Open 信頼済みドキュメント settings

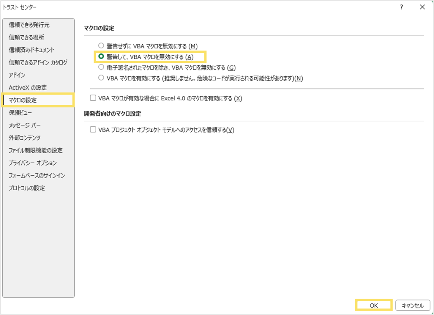31,50
